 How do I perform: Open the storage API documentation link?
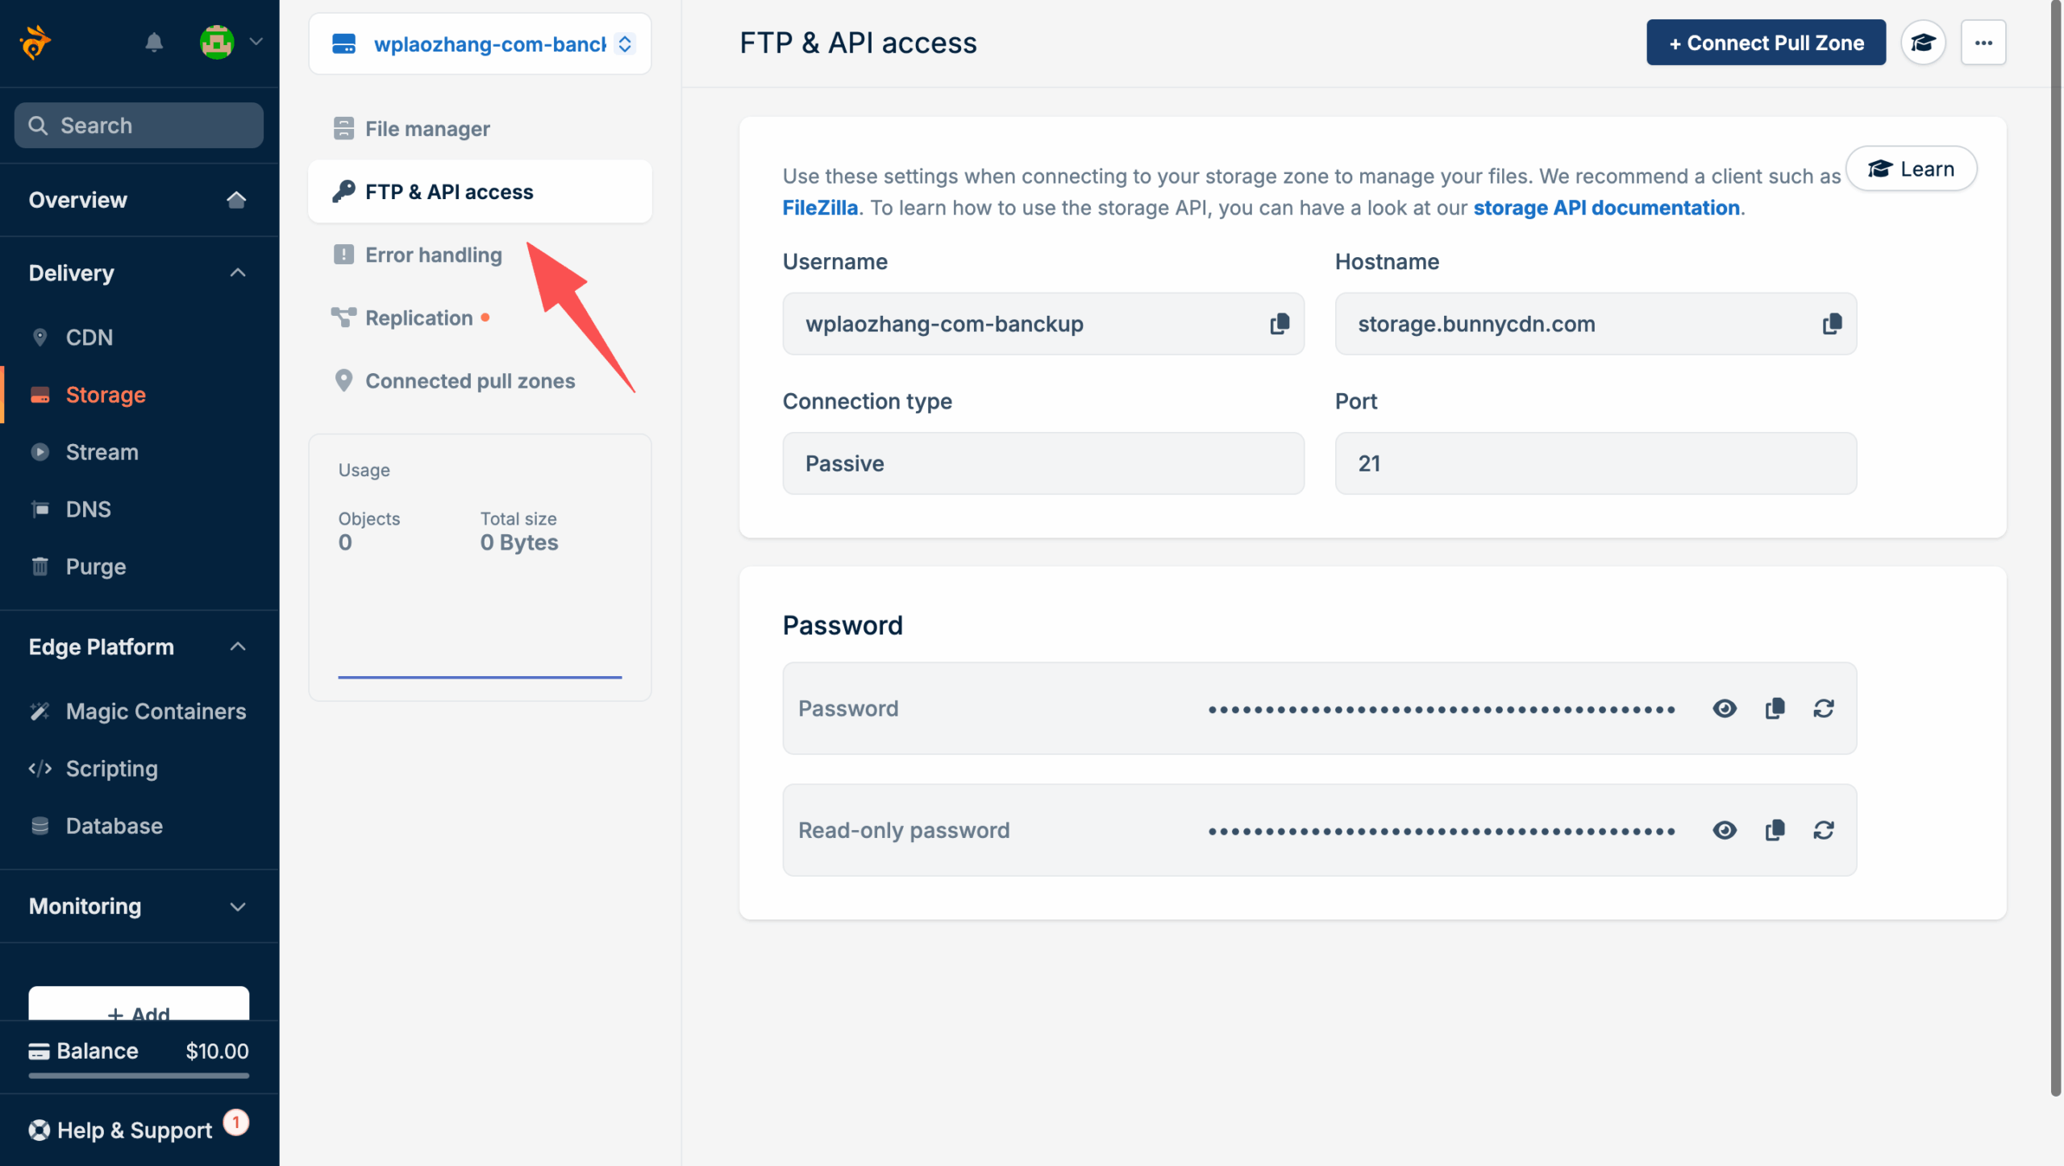[x=1606, y=208]
